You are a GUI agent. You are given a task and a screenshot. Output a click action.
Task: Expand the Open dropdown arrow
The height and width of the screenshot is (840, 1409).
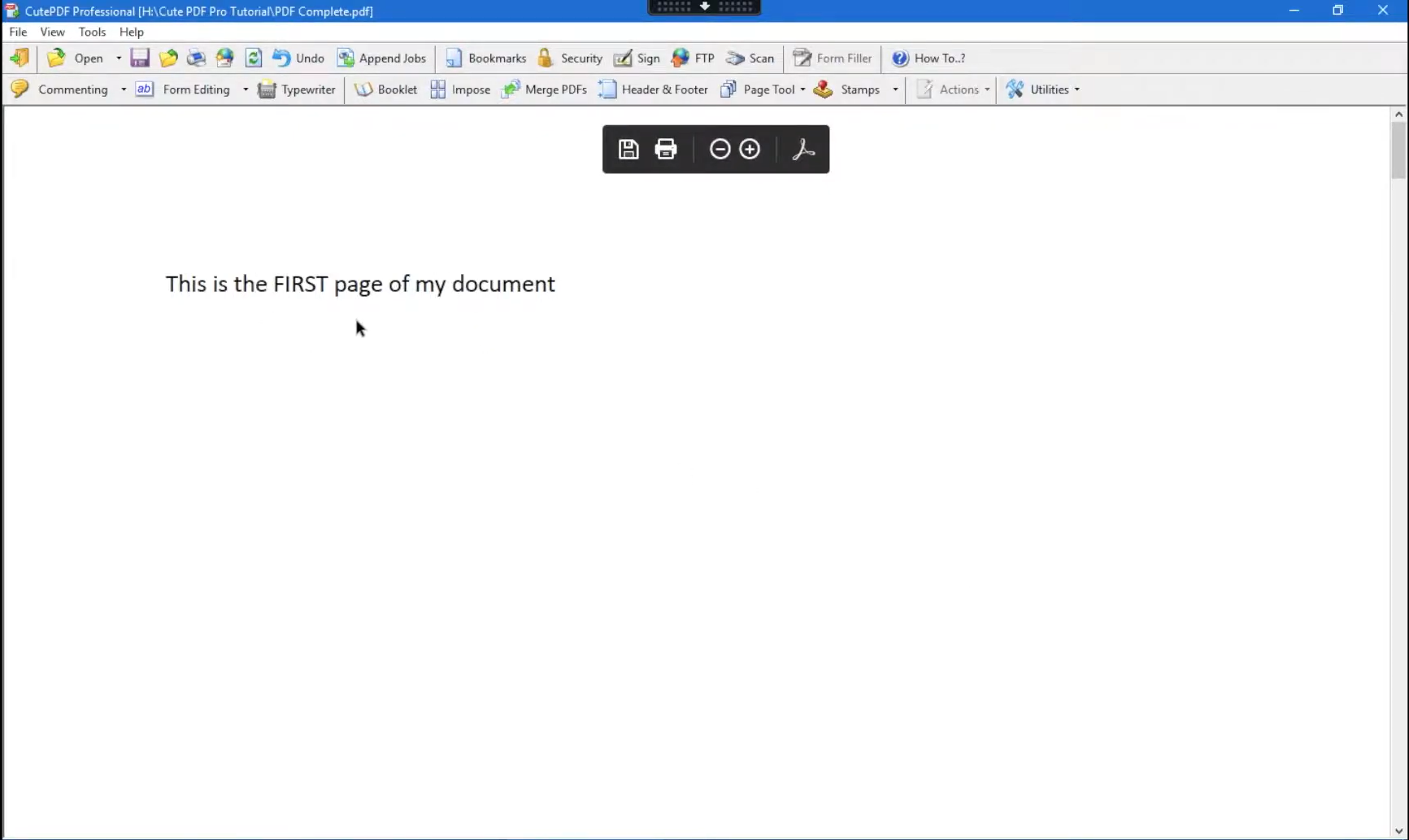click(x=119, y=58)
